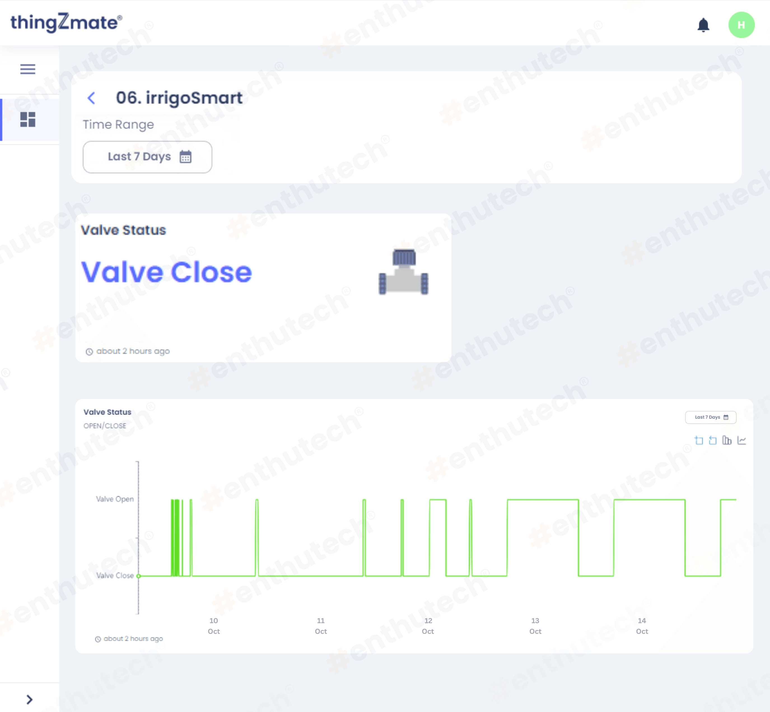Click the valve device image

tap(403, 272)
